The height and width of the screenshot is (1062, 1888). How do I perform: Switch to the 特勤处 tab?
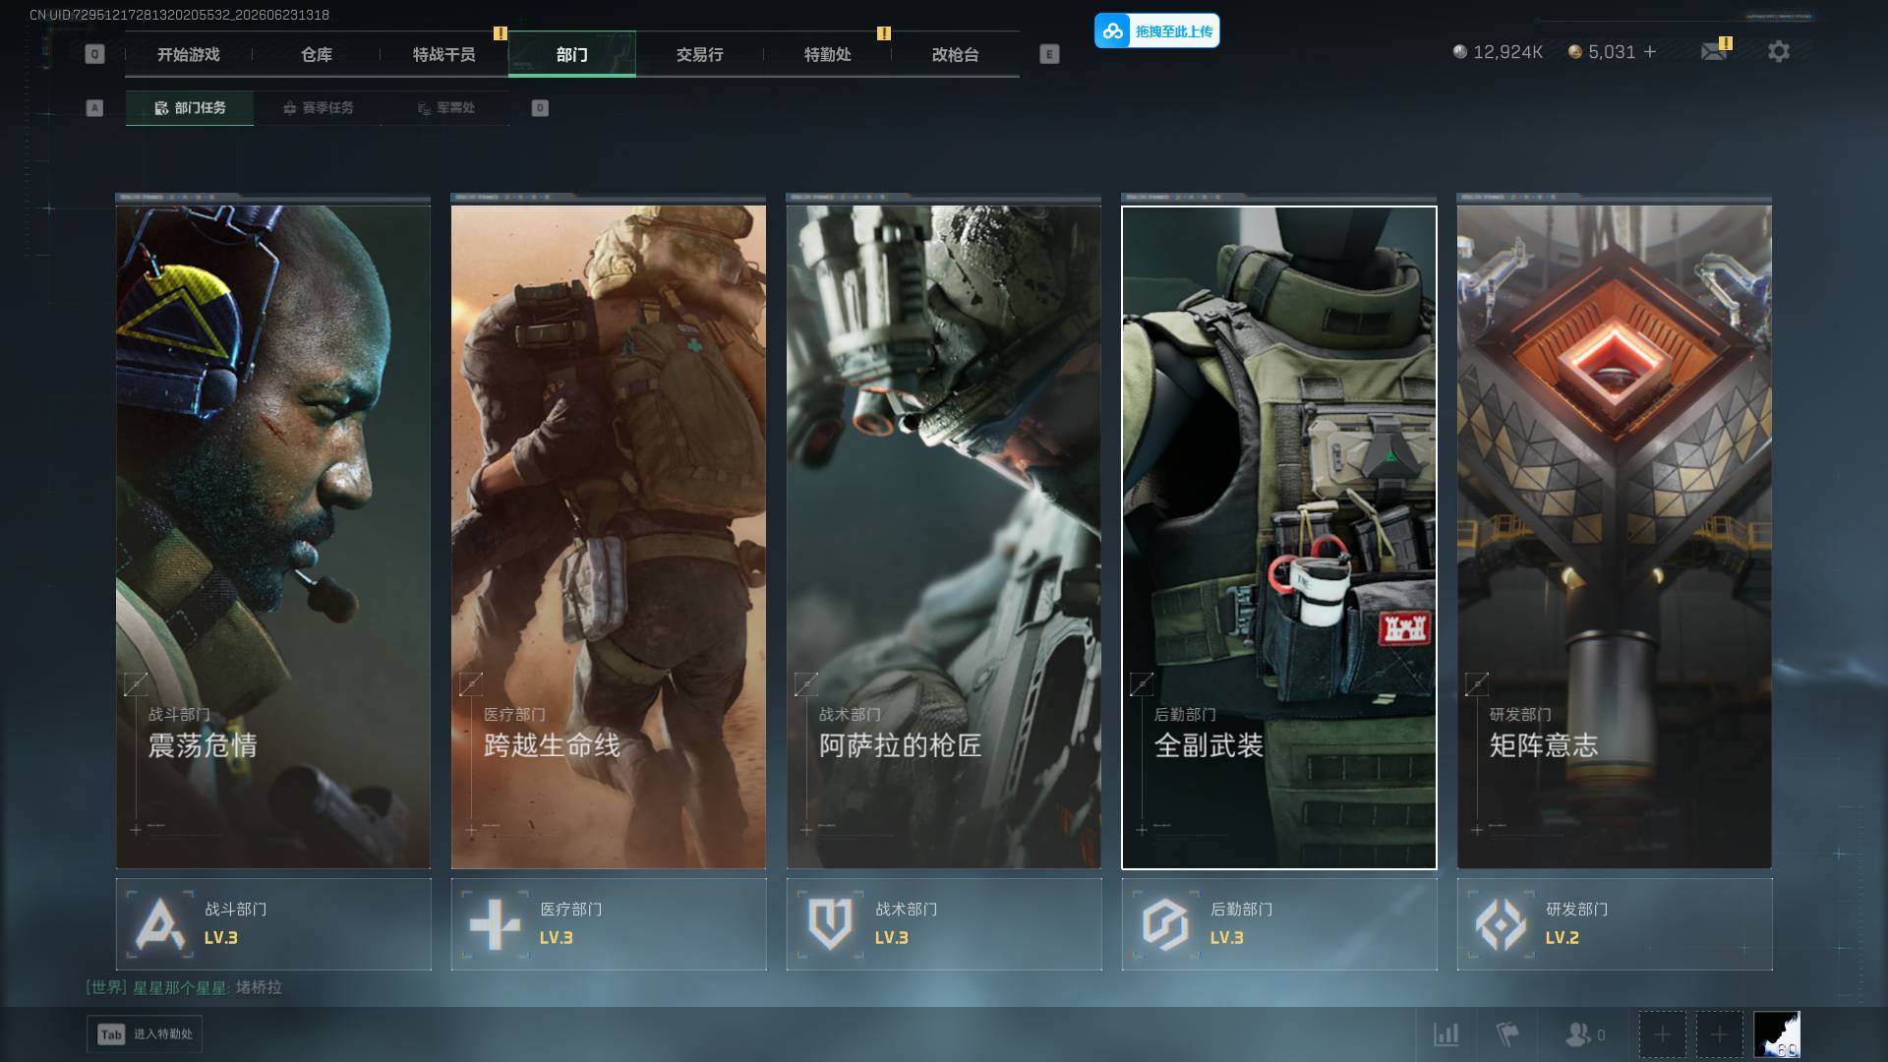828,54
